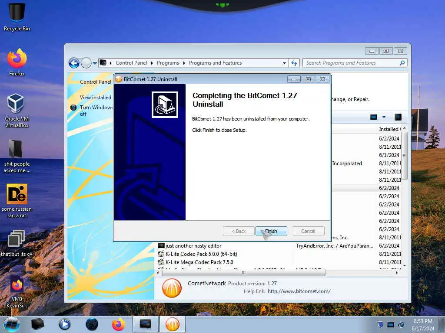Go back in the Control Panel window
The height and width of the screenshot is (333, 445).
(x=74, y=63)
